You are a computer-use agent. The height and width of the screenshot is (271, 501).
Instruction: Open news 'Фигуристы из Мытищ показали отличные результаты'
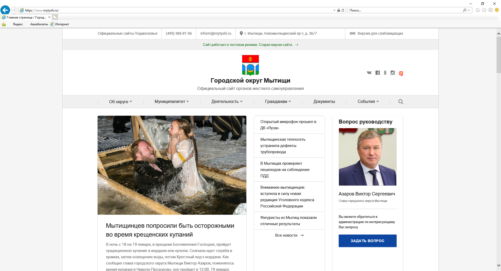coord(289,221)
